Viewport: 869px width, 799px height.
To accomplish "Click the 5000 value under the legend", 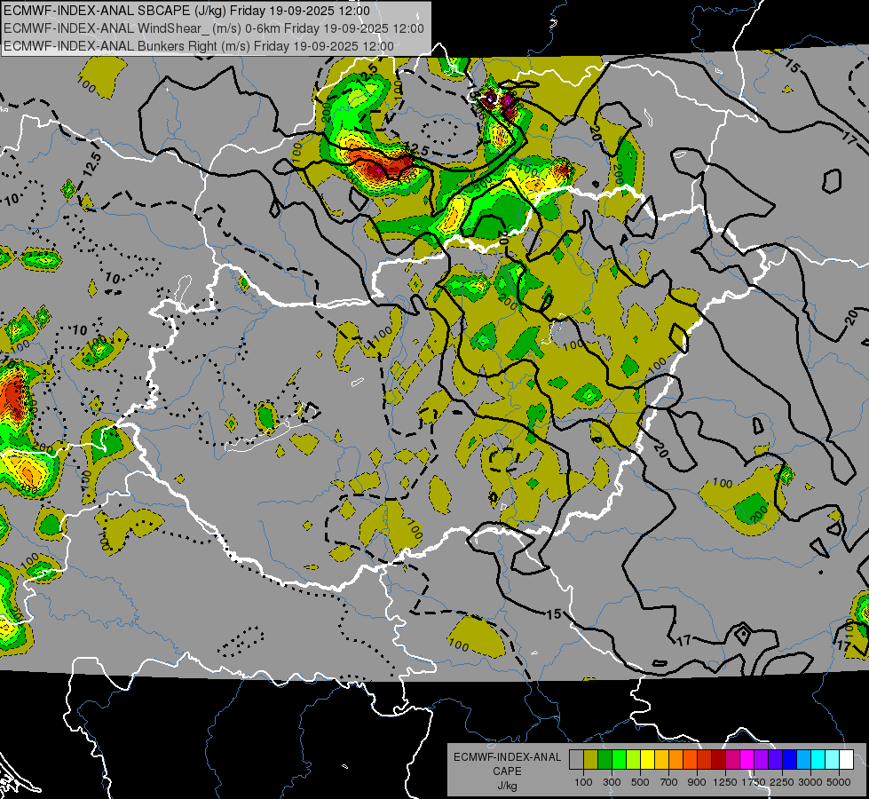I will click(x=839, y=781).
